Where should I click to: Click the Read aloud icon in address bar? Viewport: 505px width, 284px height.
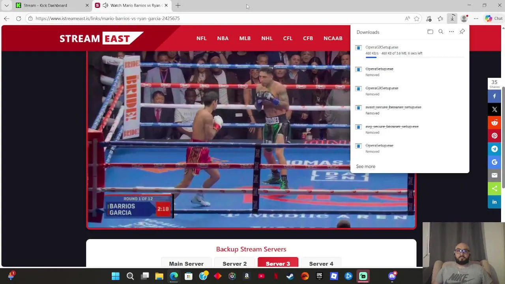pyautogui.click(x=407, y=19)
